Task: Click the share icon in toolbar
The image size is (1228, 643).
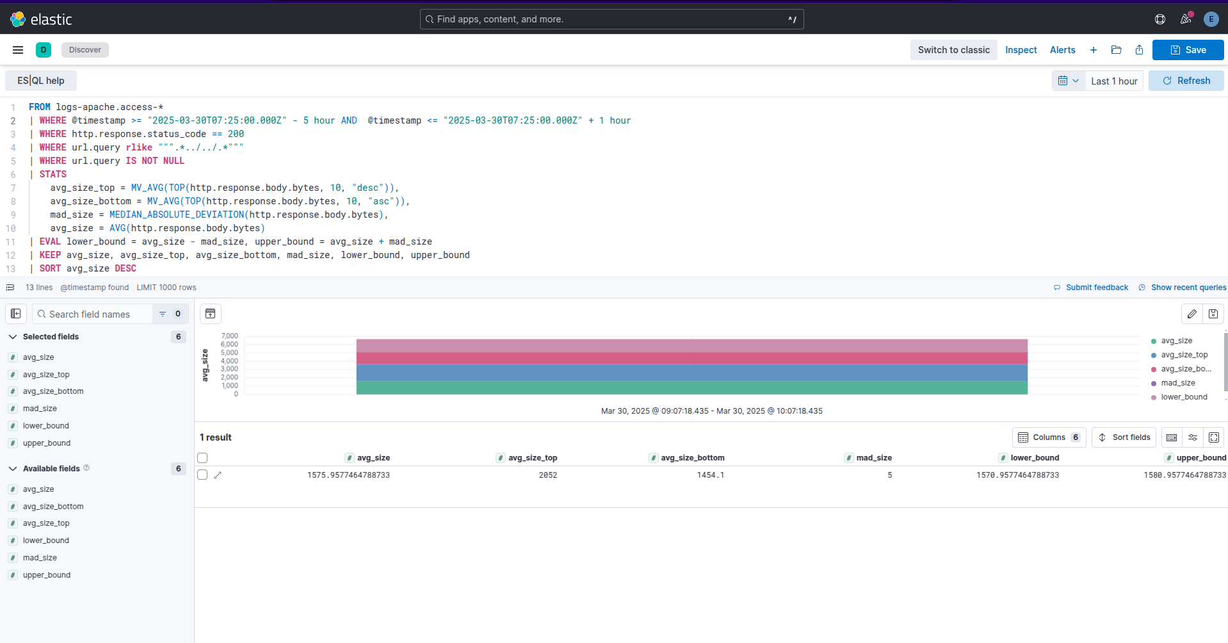Action: [x=1139, y=50]
